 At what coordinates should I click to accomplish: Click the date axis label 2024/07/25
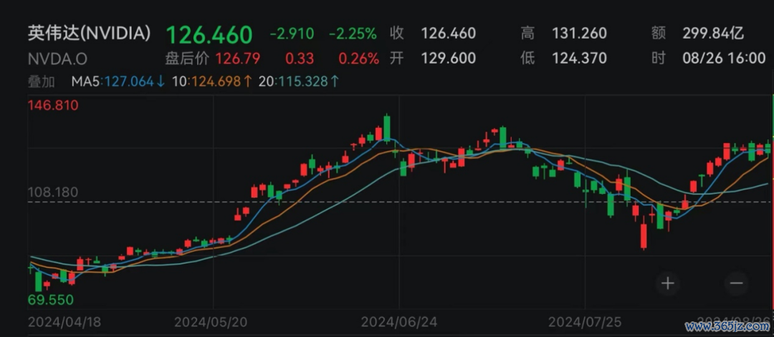point(586,322)
